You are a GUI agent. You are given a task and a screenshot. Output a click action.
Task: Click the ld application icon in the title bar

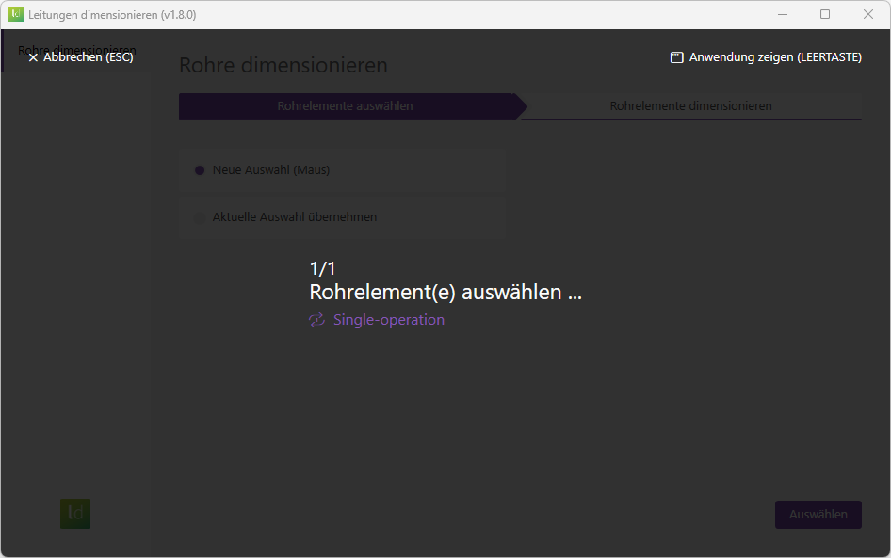16,13
